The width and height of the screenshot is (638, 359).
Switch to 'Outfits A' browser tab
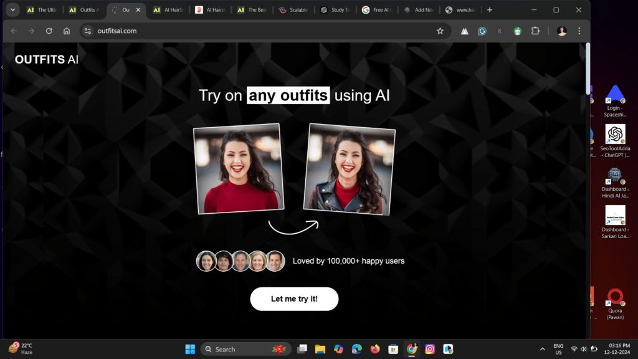pyautogui.click(x=85, y=10)
